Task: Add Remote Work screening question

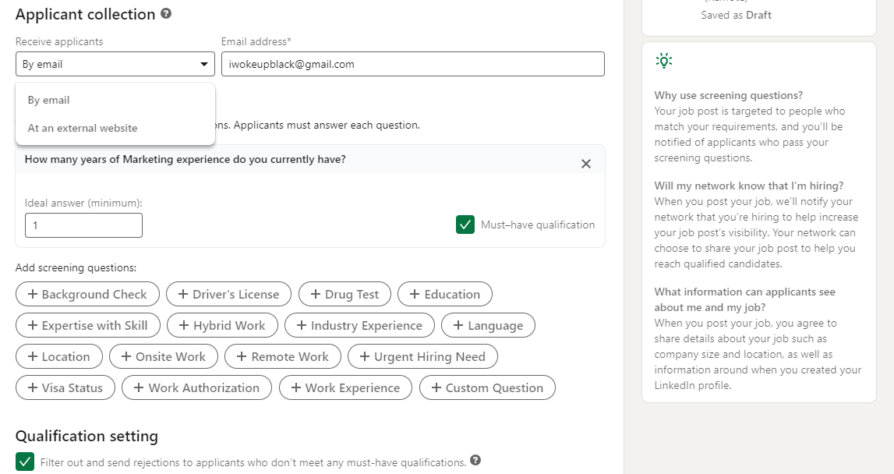Action: [282, 356]
